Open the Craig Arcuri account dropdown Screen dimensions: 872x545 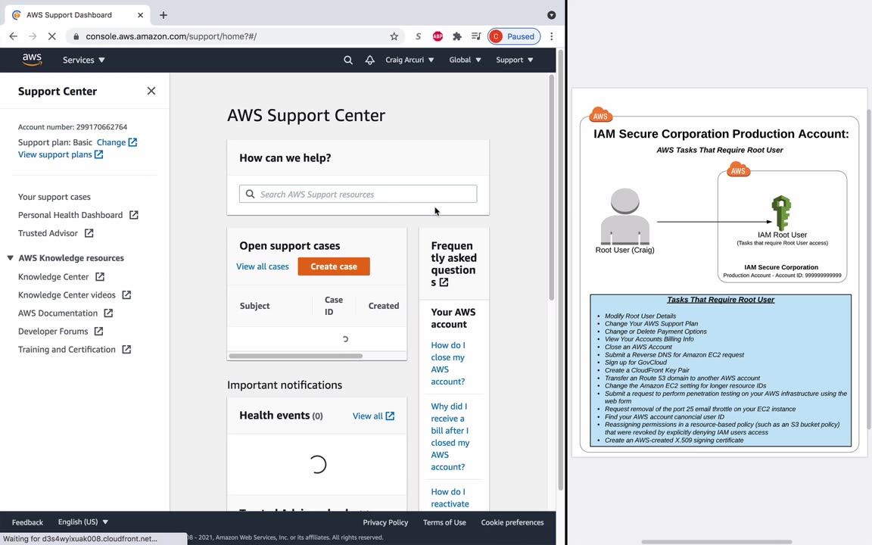(410, 60)
